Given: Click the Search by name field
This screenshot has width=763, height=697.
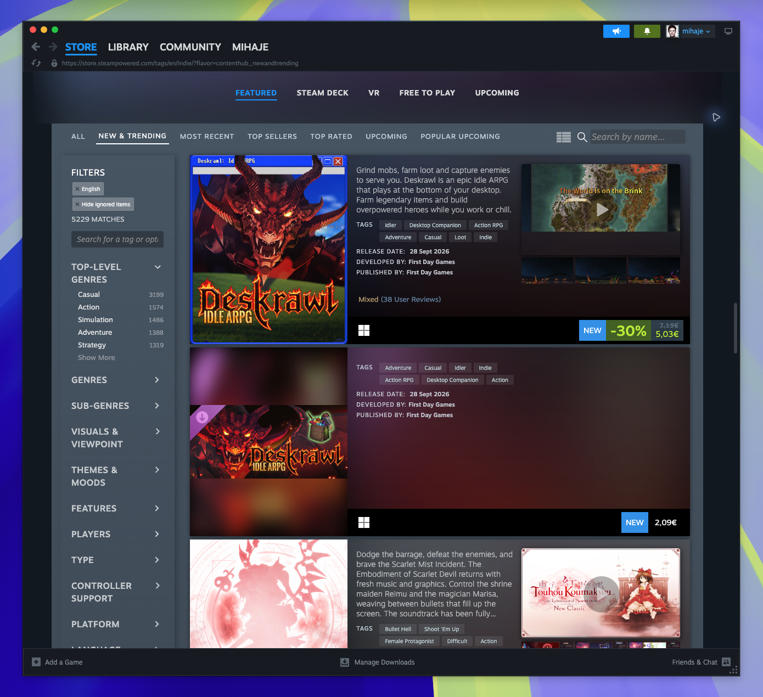Looking at the screenshot, I should click(x=638, y=137).
